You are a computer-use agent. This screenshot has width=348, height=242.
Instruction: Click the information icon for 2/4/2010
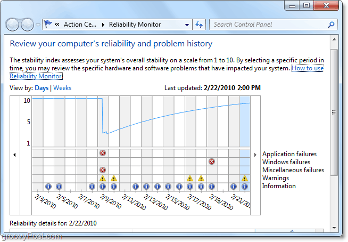[x=48, y=187]
